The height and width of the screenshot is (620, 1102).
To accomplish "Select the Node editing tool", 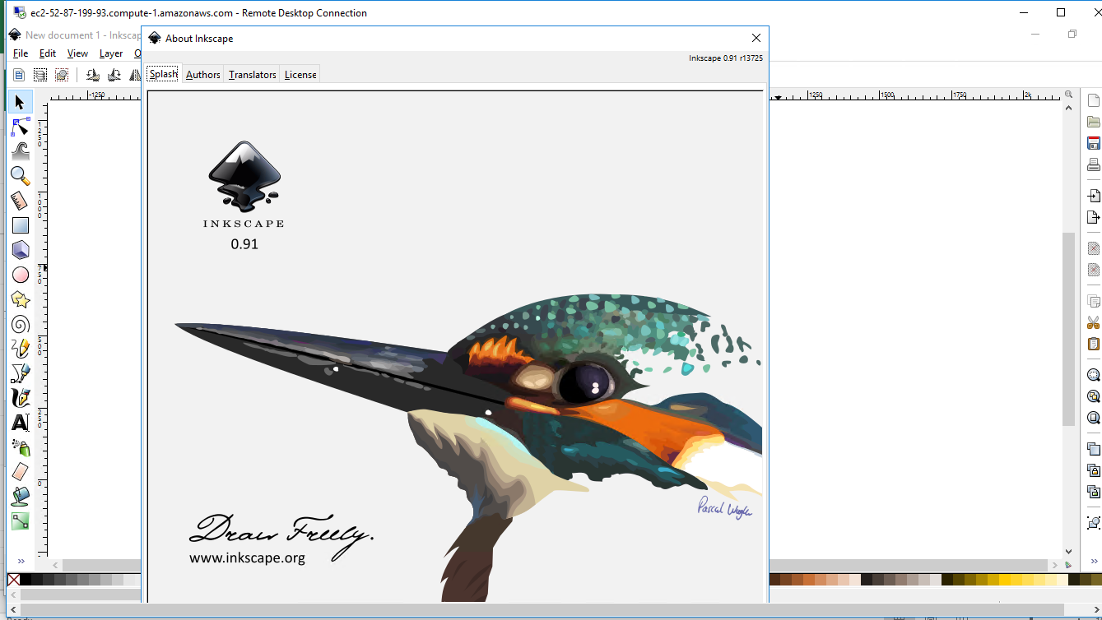I will click(x=20, y=126).
